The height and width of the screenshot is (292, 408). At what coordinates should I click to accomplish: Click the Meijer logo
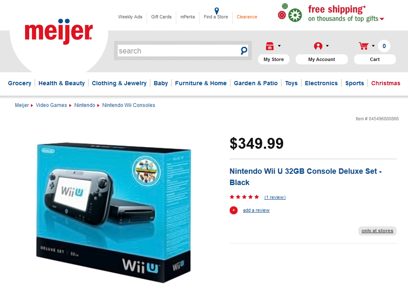pos(58,31)
